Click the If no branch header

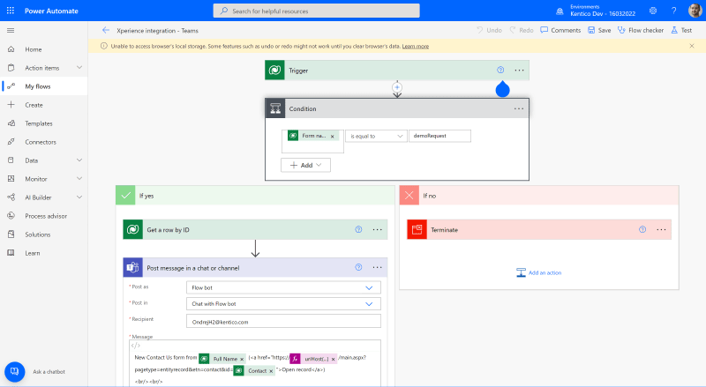(x=539, y=196)
